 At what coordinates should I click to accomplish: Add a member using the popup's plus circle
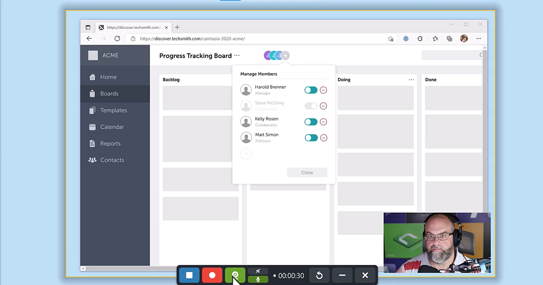246,154
